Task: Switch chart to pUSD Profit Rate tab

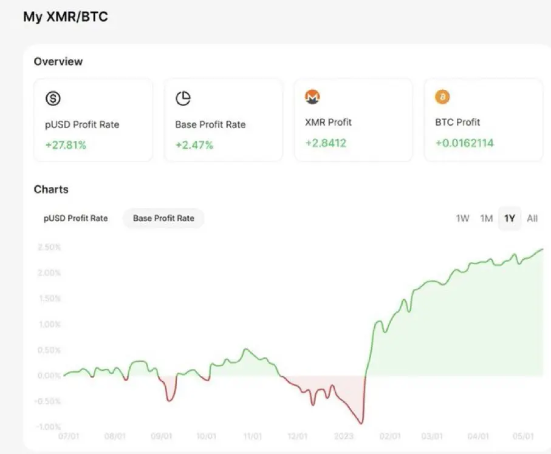Action: click(x=75, y=218)
